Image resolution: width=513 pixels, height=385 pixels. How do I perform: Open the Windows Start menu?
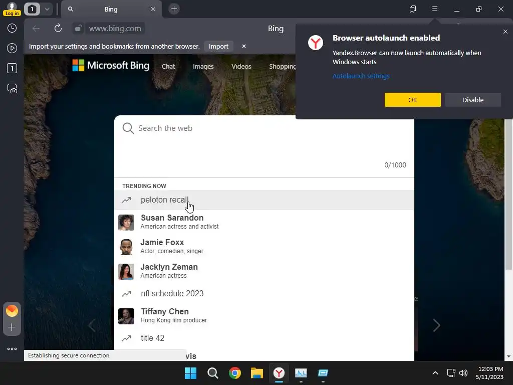point(190,373)
